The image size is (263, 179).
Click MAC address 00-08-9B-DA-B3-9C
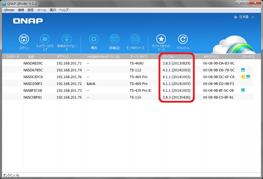[219, 63]
